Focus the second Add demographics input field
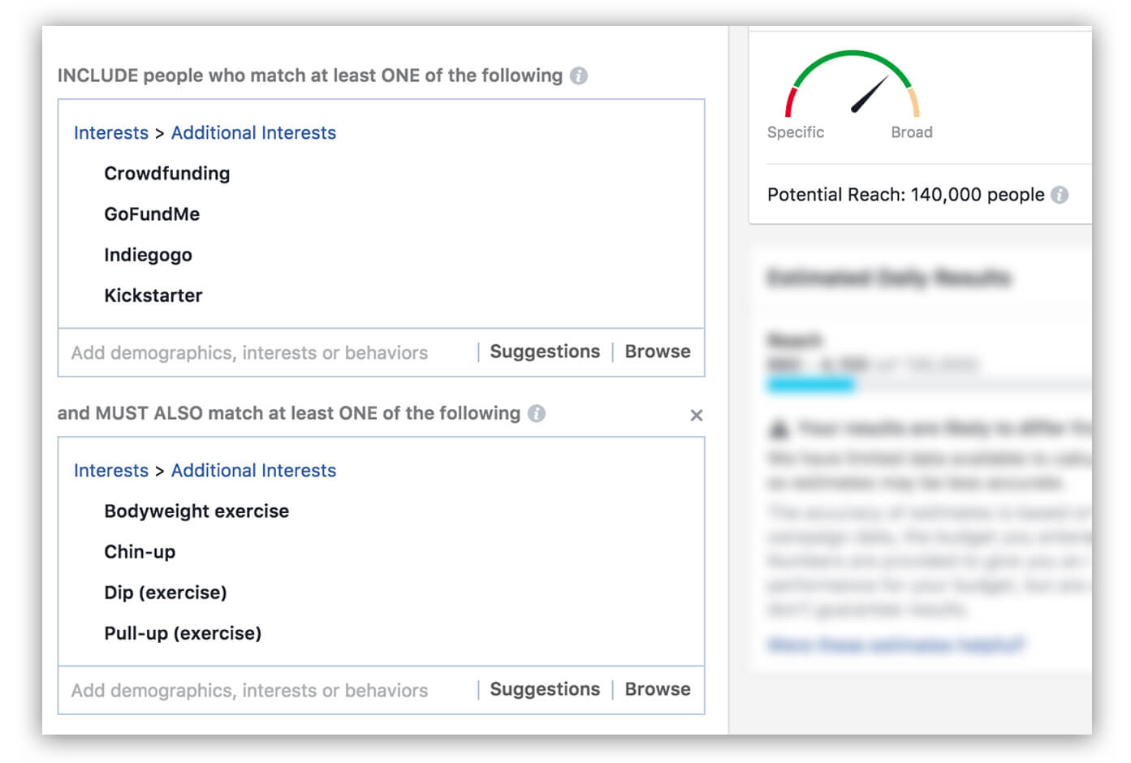This screenshot has width=1131, height=763. [x=249, y=691]
